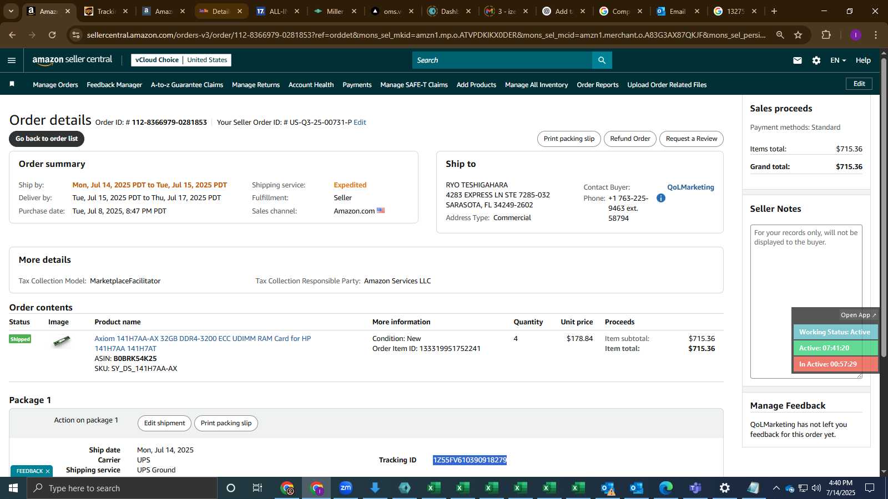The height and width of the screenshot is (499, 888).
Task: Click the Refund Order button
Action: coord(630,139)
